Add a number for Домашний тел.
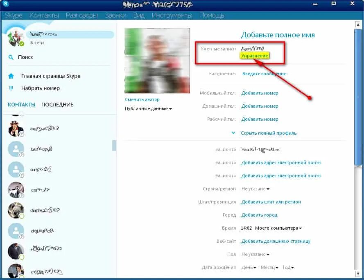 pos(260,106)
